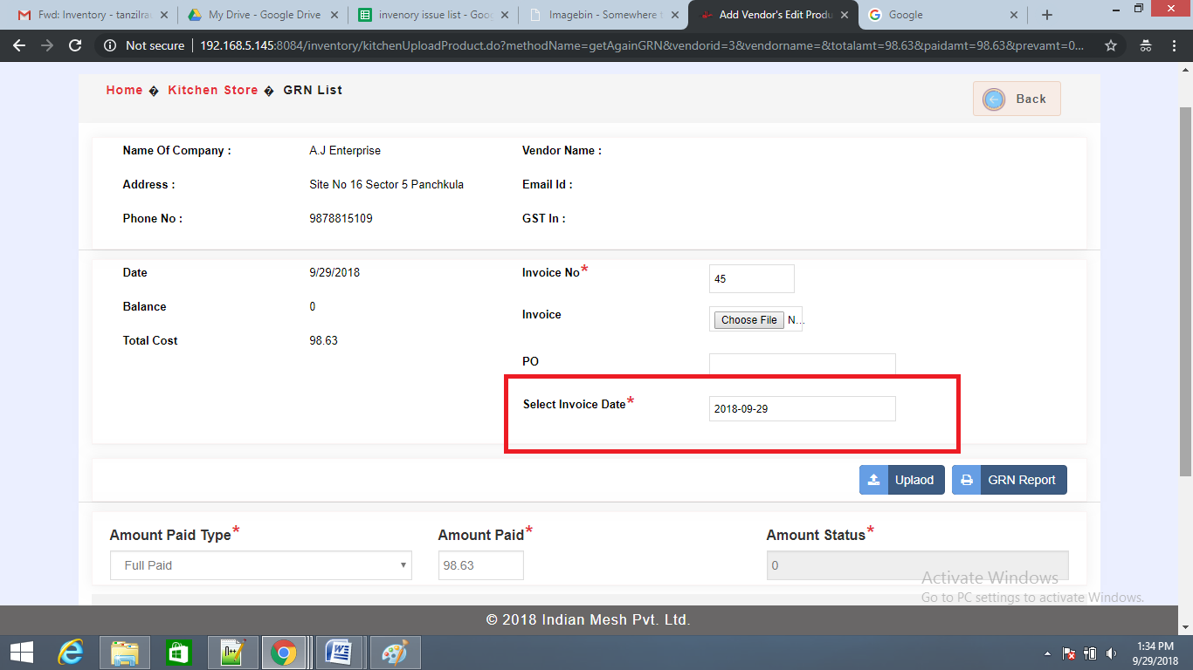Open Paint from the taskbar
The image size is (1193, 670).
tap(396, 653)
